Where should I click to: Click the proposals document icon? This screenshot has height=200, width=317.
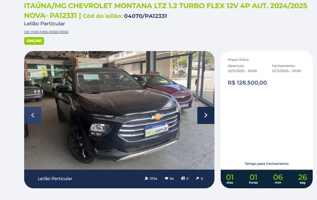tap(183, 178)
